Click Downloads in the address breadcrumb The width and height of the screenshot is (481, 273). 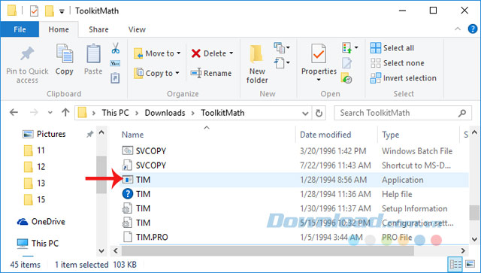(x=165, y=113)
